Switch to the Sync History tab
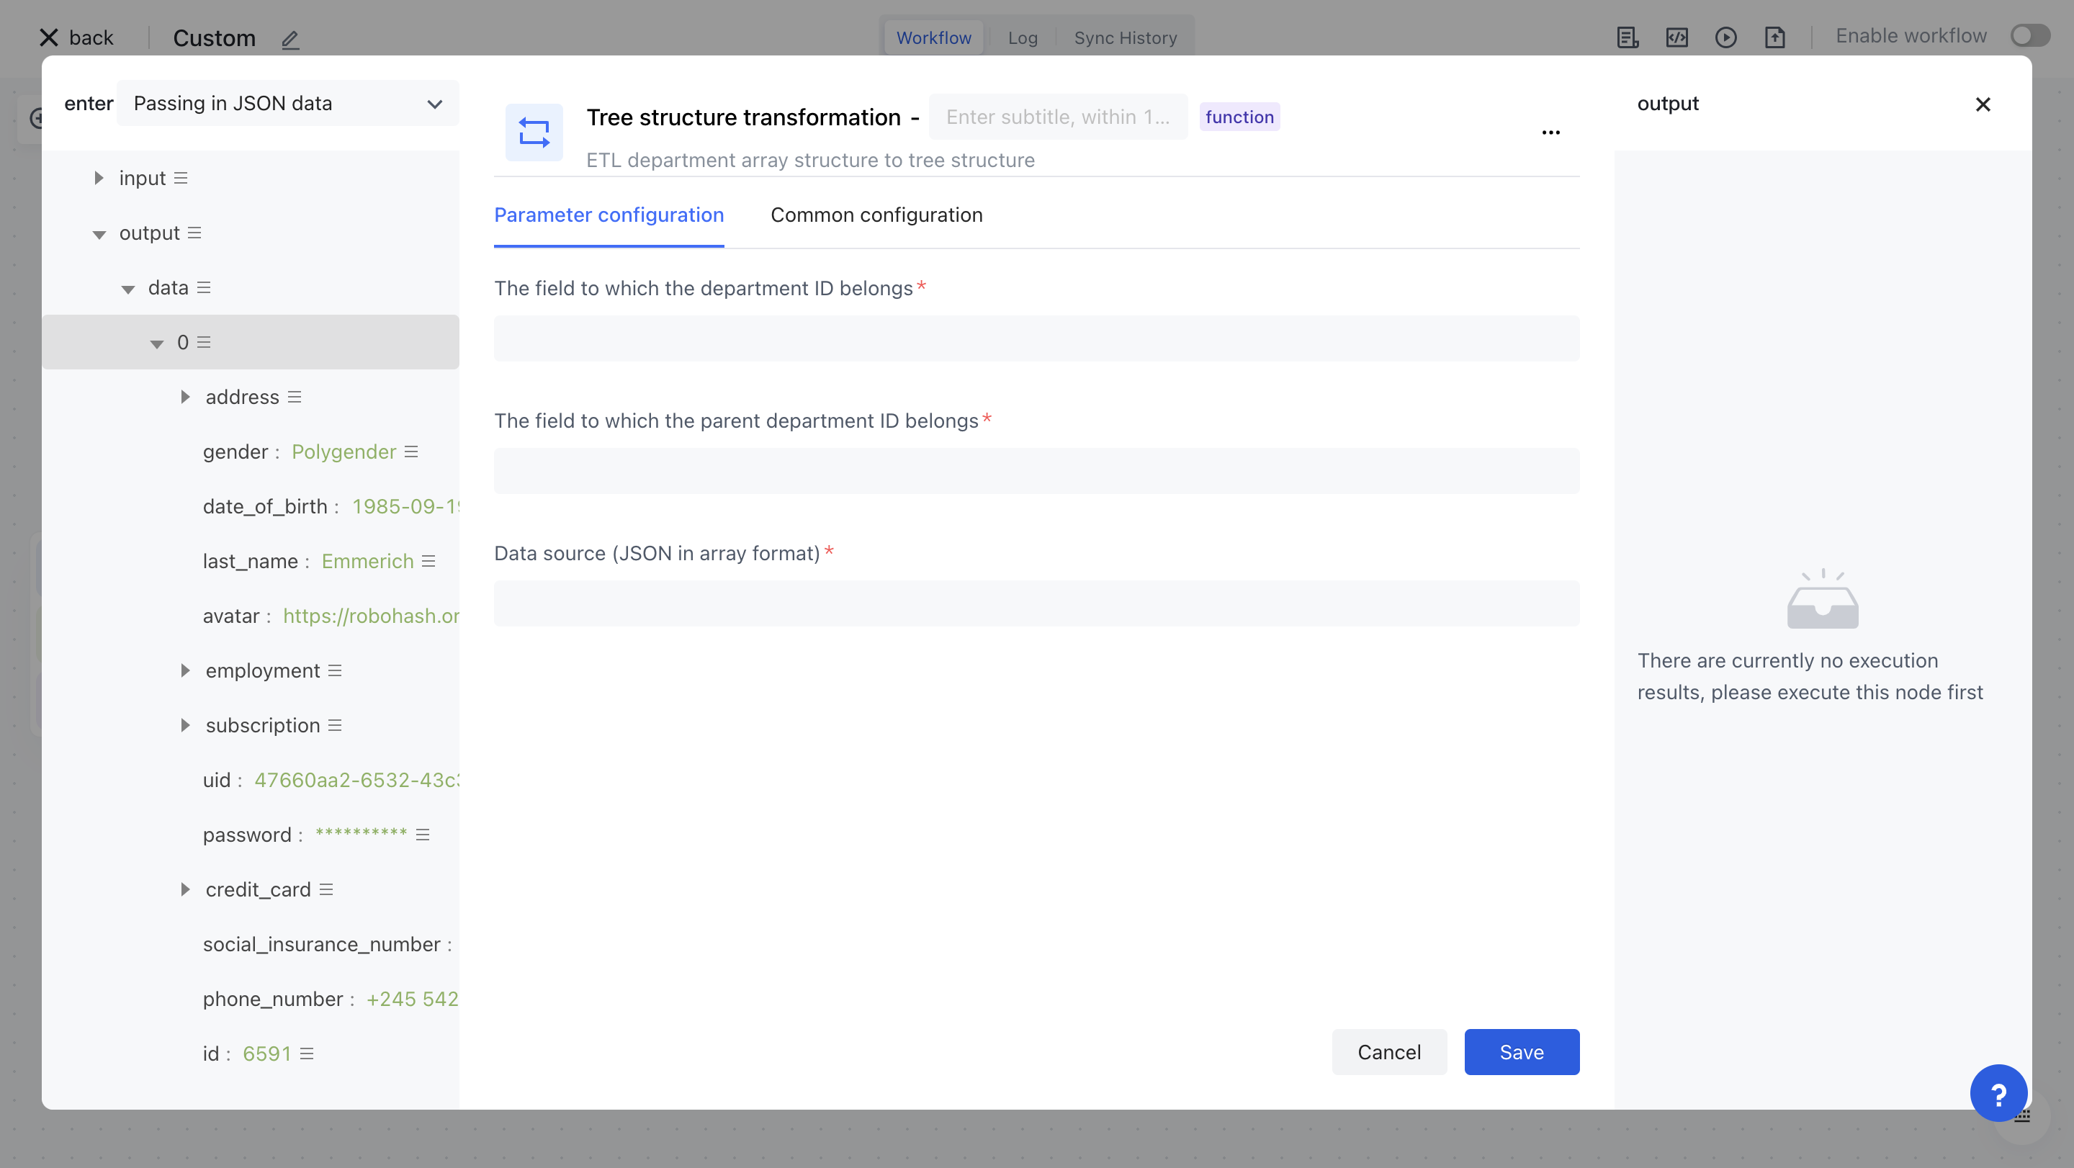The image size is (2074, 1168). point(1125,38)
